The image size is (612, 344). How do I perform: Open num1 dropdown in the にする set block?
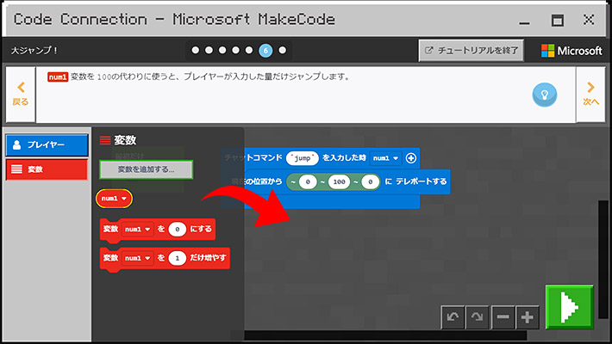pyautogui.click(x=138, y=230)
